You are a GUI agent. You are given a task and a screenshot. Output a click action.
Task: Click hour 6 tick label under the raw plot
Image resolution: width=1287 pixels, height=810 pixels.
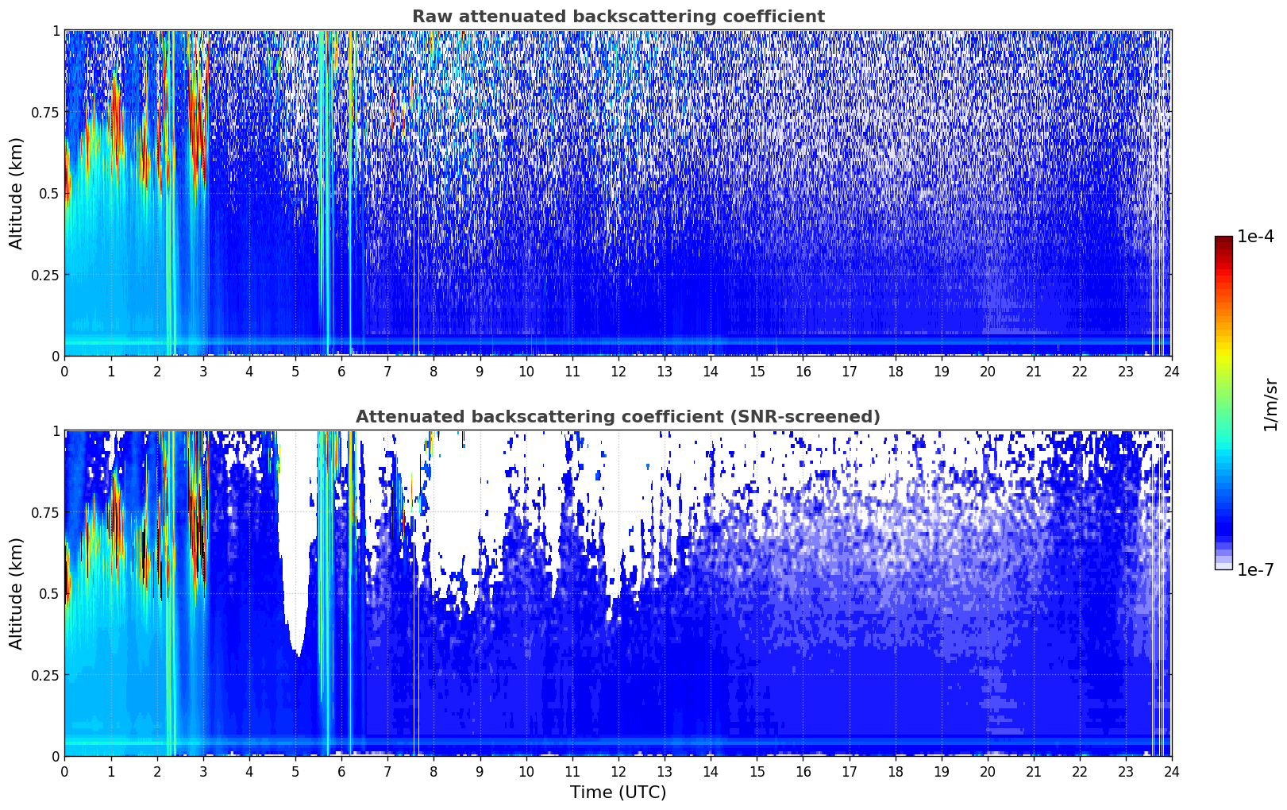click(341, 371)
